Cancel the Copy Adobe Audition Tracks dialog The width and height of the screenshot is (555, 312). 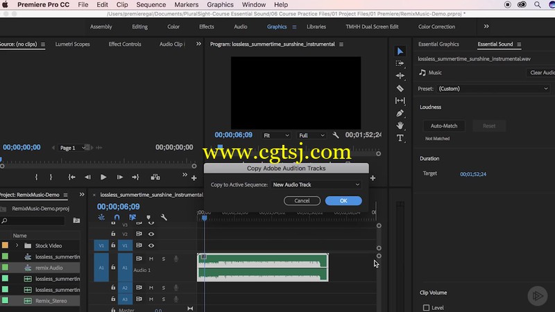(302, 200)
